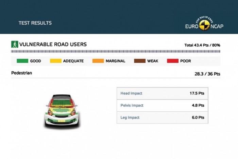Screen dimensions: 238x159
Task: Click the MARGINAL legend text label
Action: coord(115,61)
